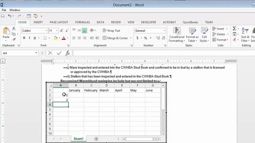
Task: Open the Window menu
Action: click(x=15, y=10)
